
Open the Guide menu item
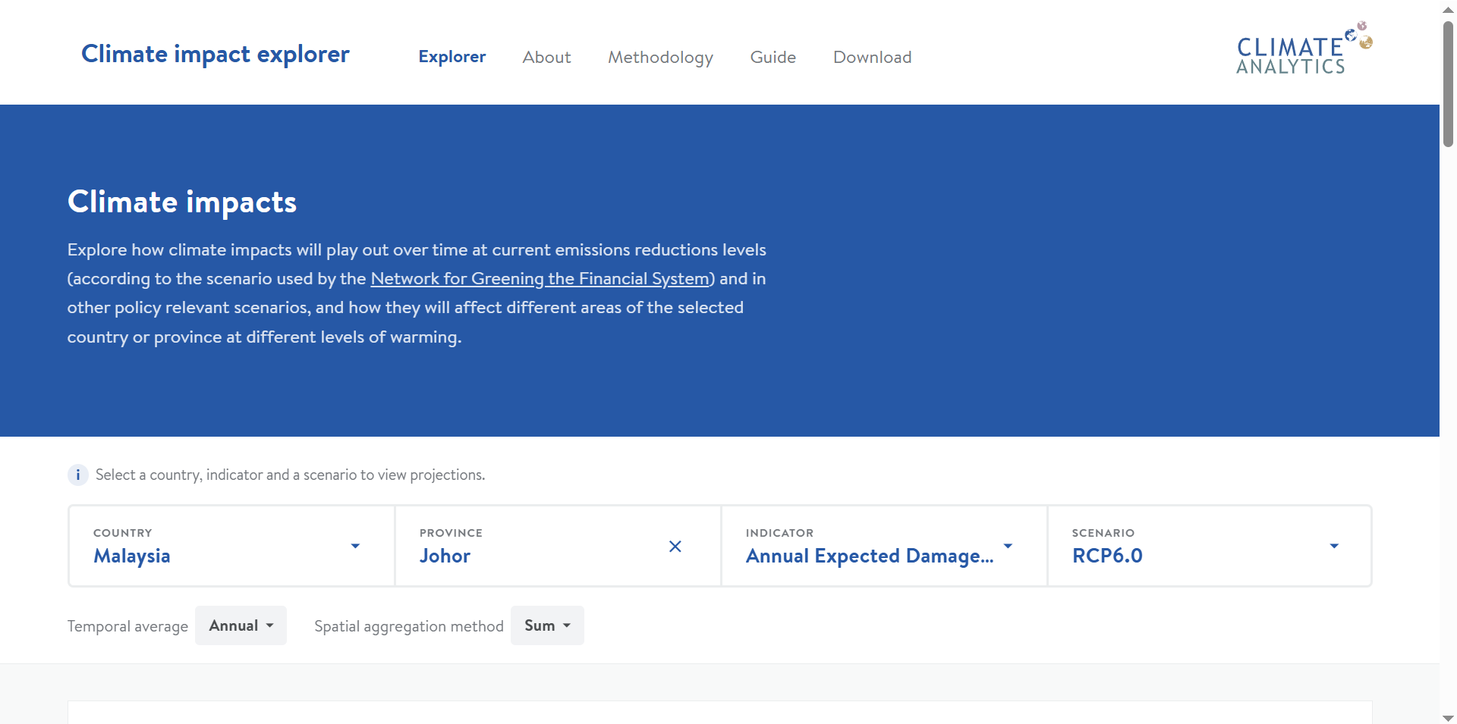click(x=773, y=57)
